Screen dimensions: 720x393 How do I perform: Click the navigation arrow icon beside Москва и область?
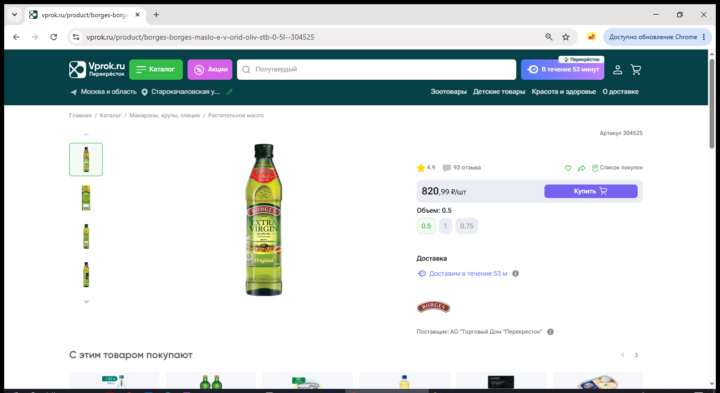tap(73, 92)
